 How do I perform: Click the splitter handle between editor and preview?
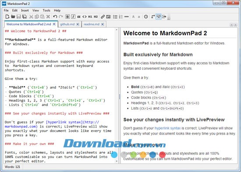pyautogui.click(x=120, y=97)
